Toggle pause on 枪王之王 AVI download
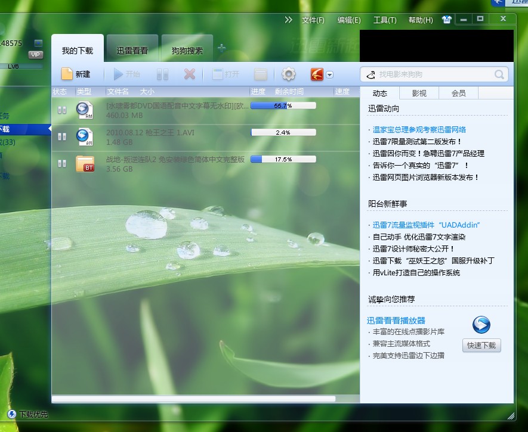Image resolution: width=528 pixels, height=432 pixels. pos(62,136)
